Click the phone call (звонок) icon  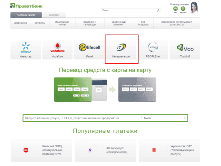183,9
